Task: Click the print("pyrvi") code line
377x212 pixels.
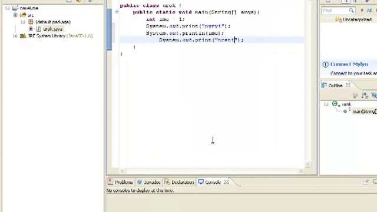Action: (188, 26)
